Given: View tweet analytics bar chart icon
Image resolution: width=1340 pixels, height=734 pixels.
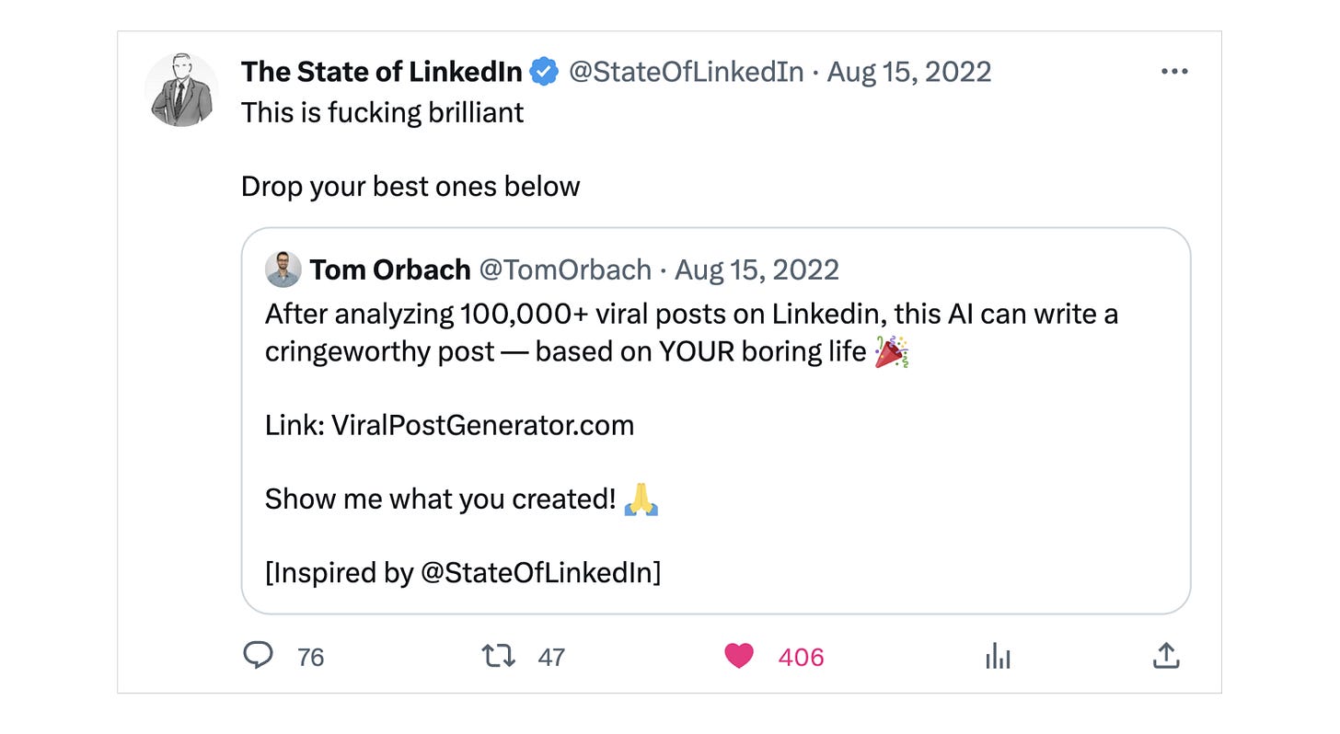Looking at the screenshot, I should click(x=998, y=656).
